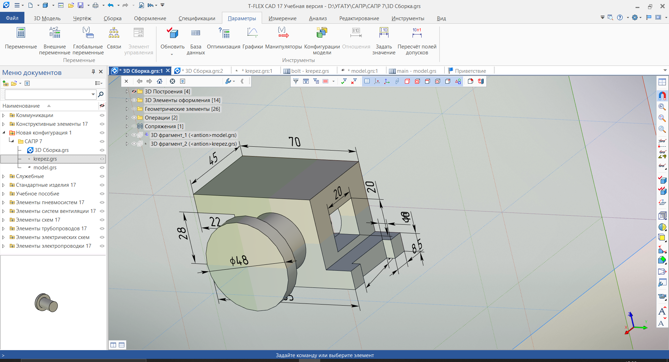Click the undo arrow in quick toolbar

[x=111, y=5]
